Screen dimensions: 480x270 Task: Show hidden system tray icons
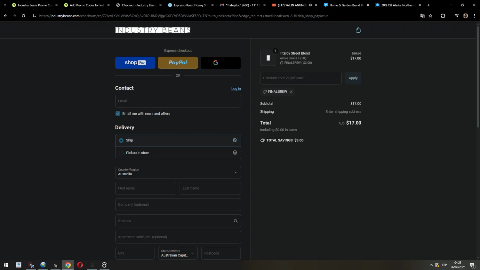431,265
